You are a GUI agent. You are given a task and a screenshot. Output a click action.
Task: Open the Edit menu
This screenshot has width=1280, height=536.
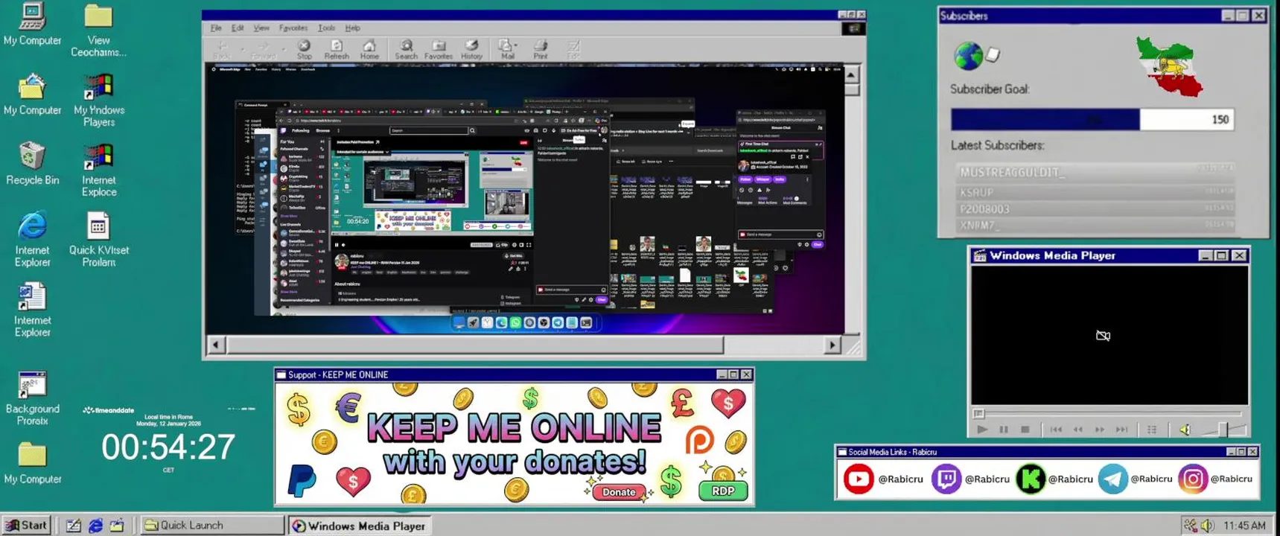click(238, 28)
